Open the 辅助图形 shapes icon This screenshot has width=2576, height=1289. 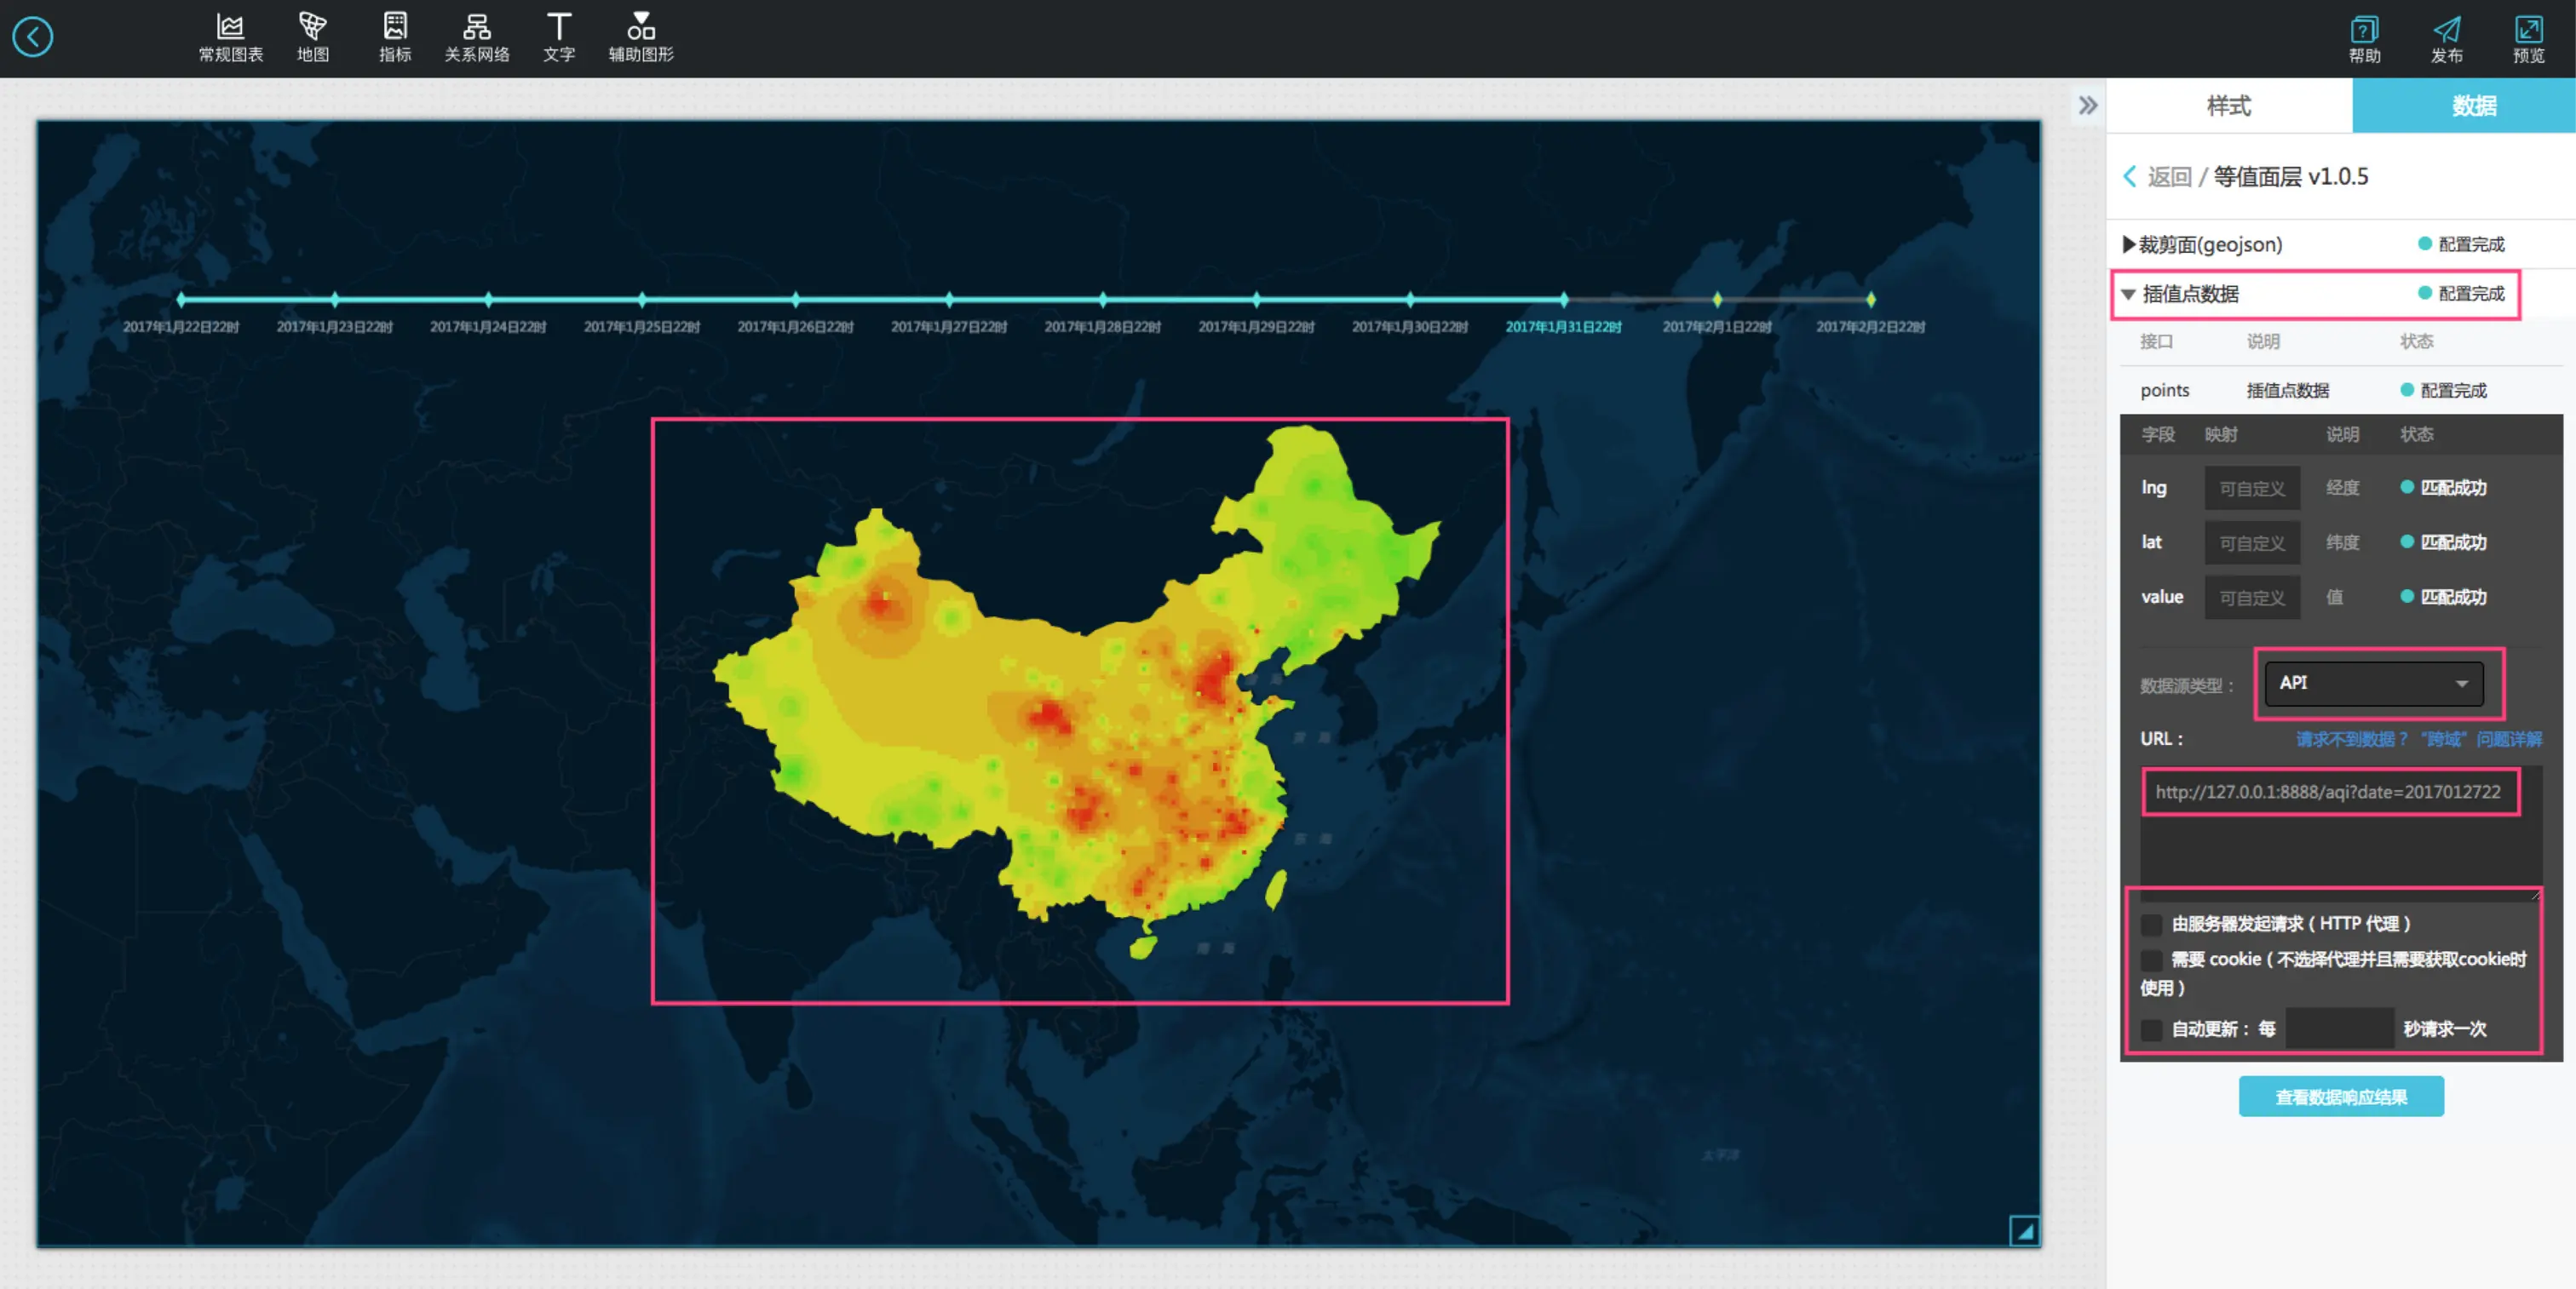641,38
